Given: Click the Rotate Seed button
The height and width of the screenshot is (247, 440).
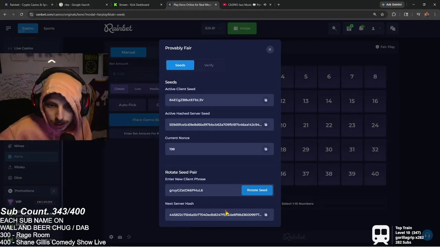Looking at the screenshot, I should coord(257,190).
